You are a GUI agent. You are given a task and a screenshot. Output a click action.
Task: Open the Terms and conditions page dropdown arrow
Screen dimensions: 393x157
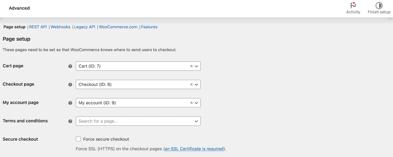[x=196, y=121]
